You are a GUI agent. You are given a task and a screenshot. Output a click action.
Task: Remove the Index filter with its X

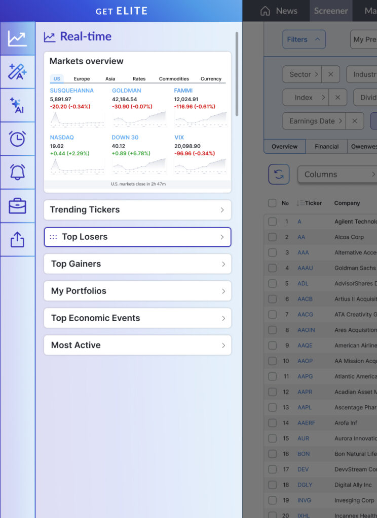pos(337,98)
